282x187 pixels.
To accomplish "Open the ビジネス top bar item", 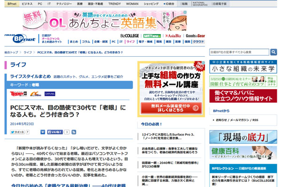I will pos(27,4).
